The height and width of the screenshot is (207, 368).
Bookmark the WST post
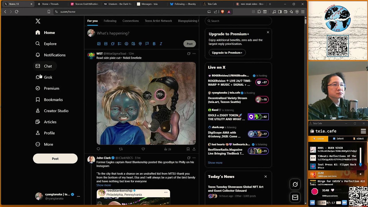(x=188, y=149)
